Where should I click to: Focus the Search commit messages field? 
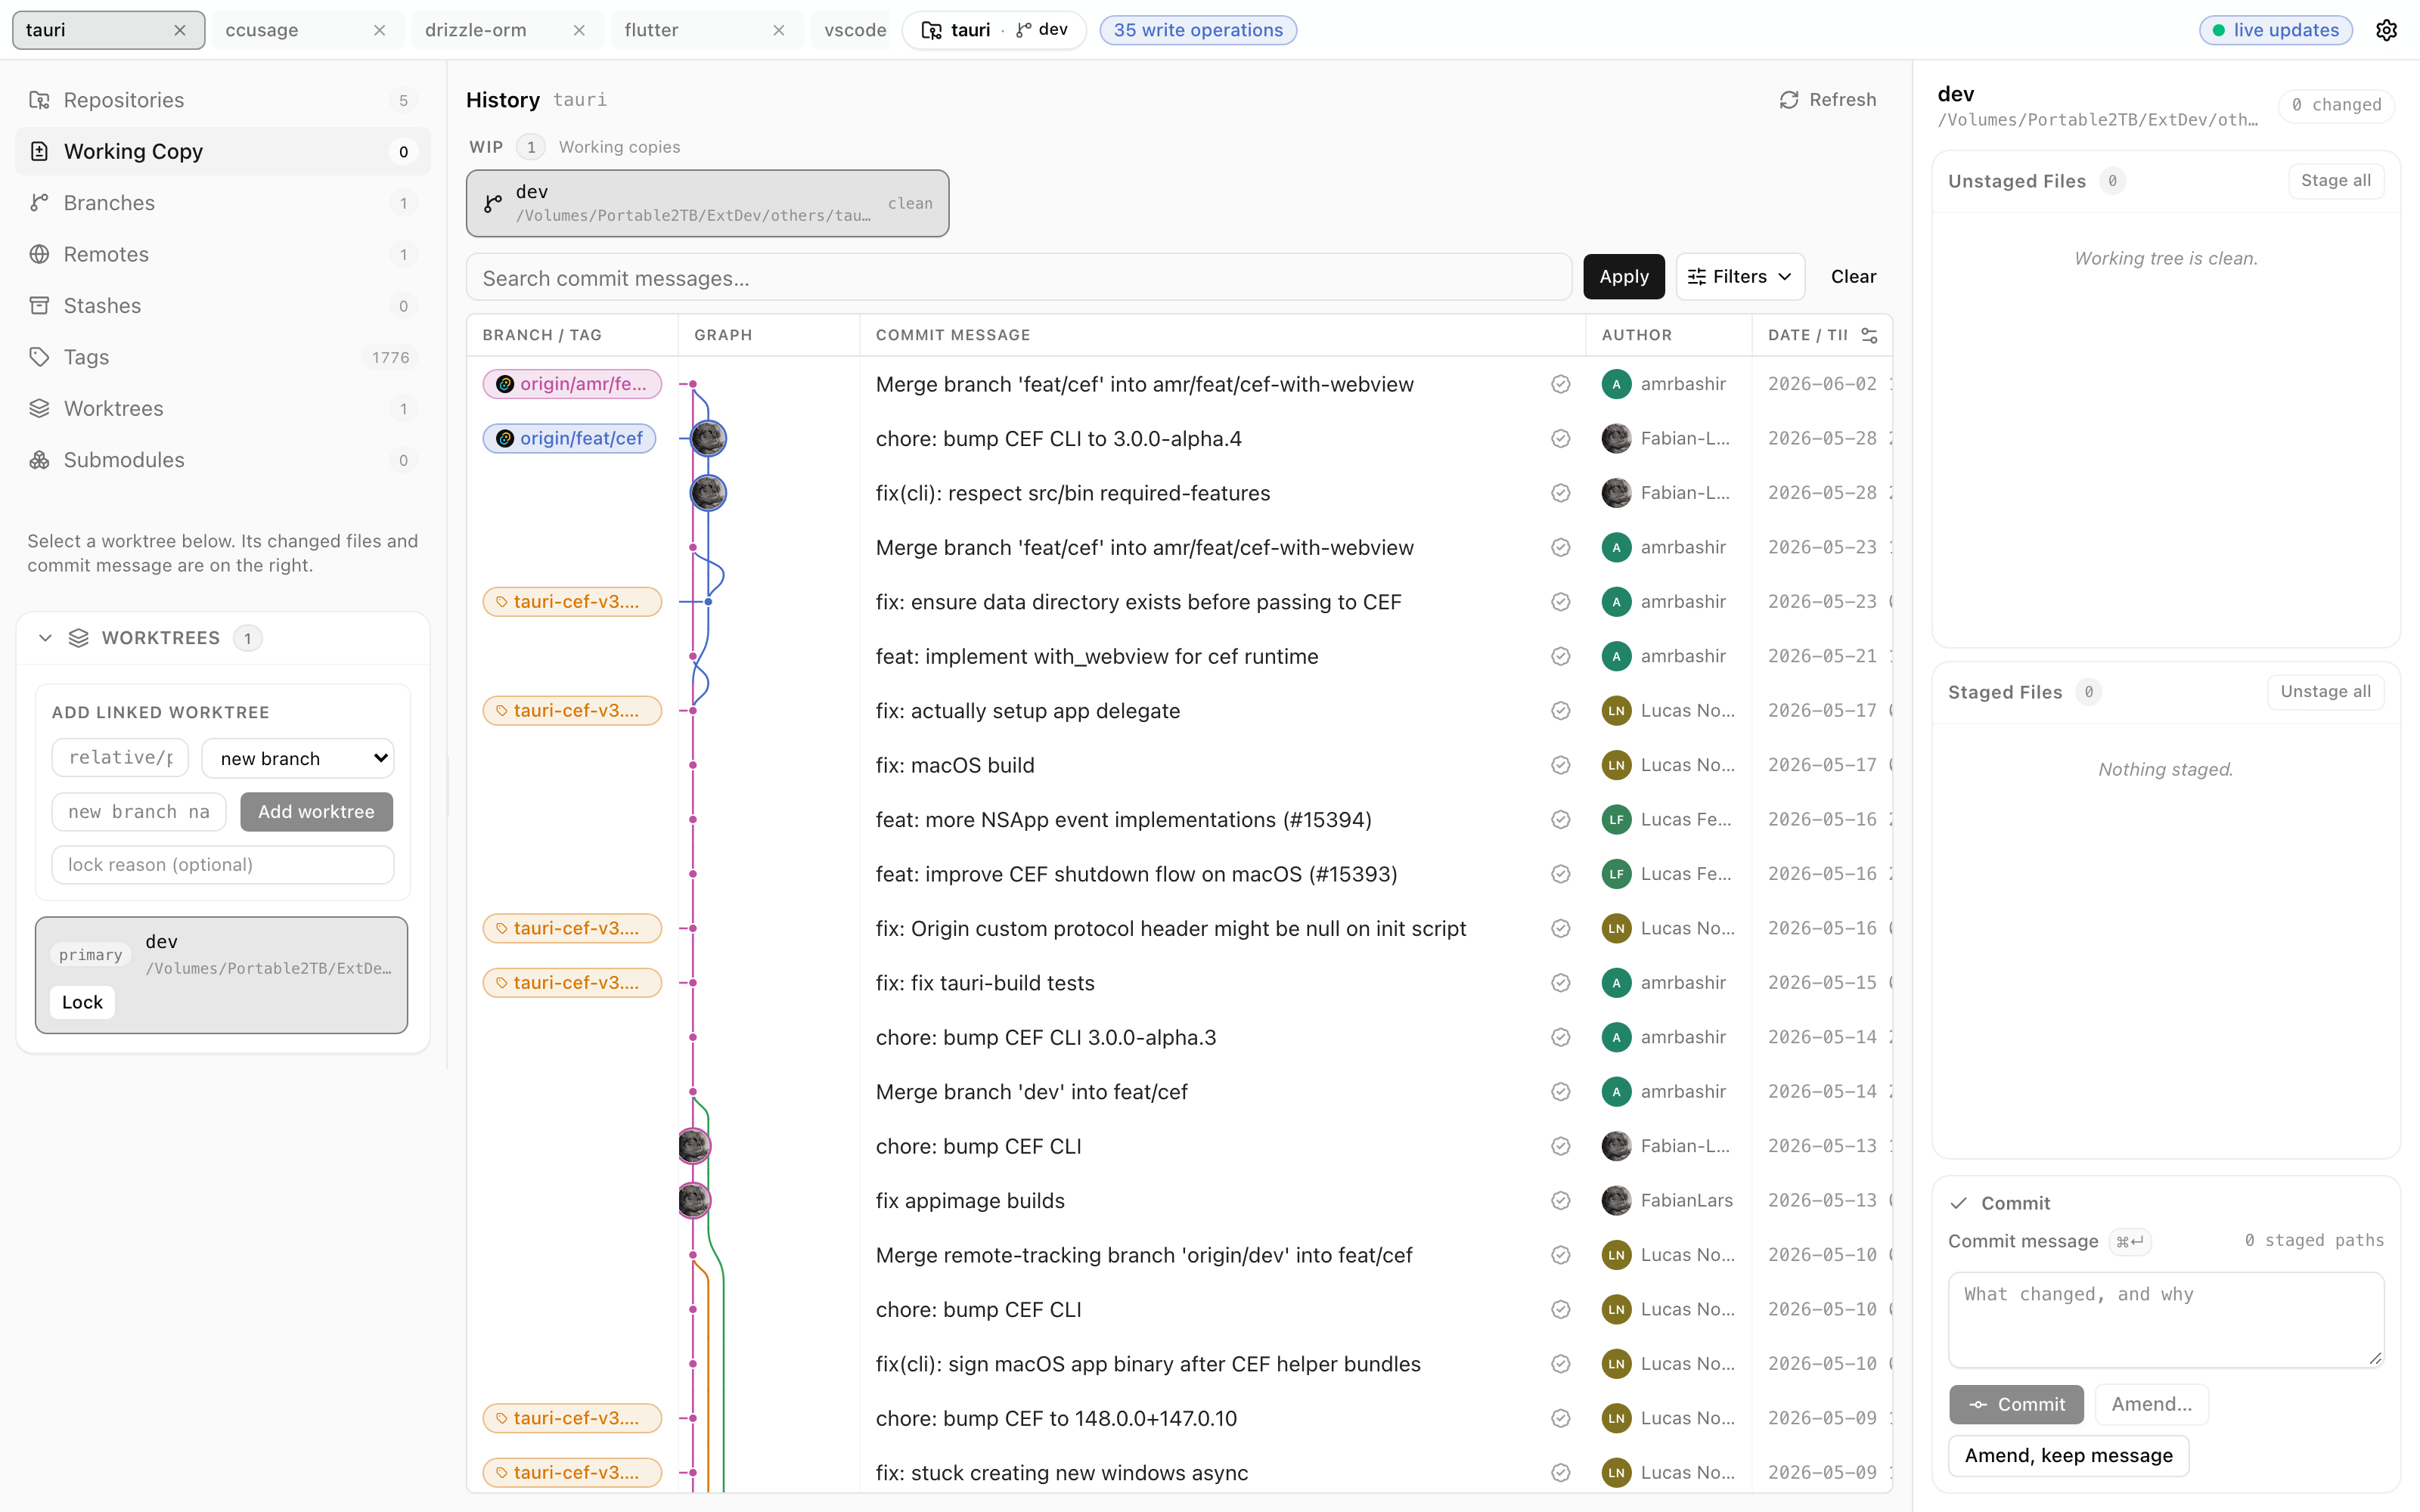pos(1019,278)
